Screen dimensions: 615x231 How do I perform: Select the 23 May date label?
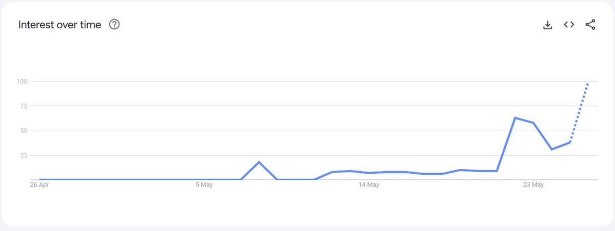pos(533,185)
